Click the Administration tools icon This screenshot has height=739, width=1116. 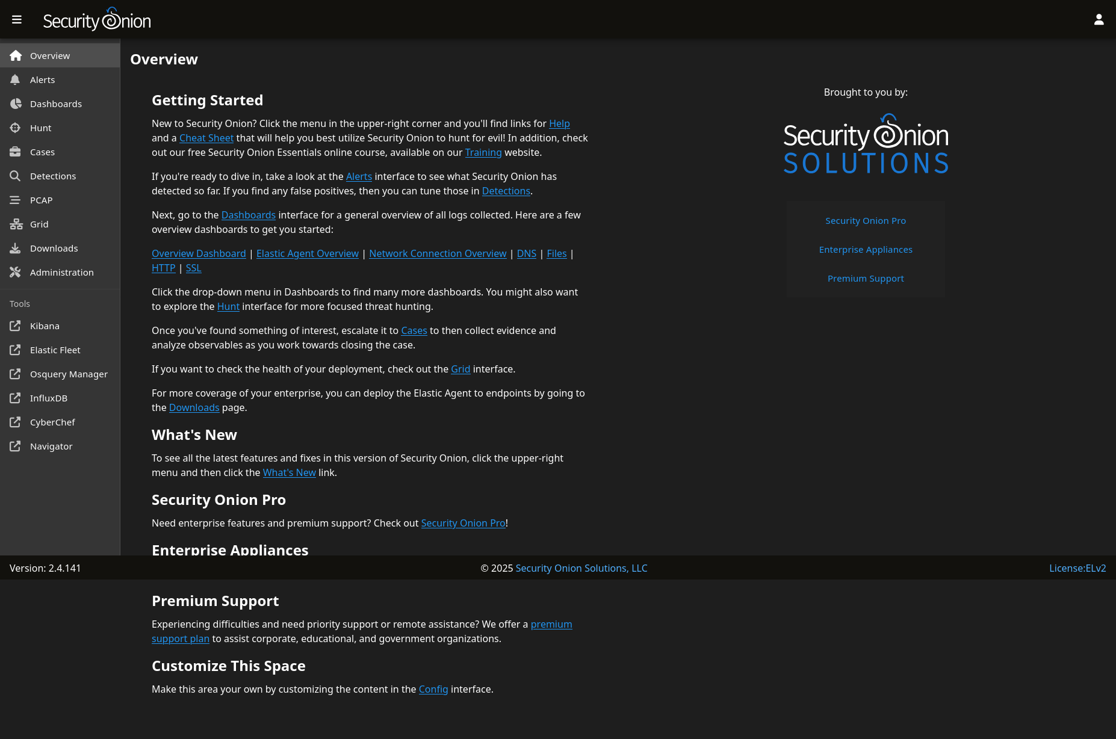click(16, 272)
